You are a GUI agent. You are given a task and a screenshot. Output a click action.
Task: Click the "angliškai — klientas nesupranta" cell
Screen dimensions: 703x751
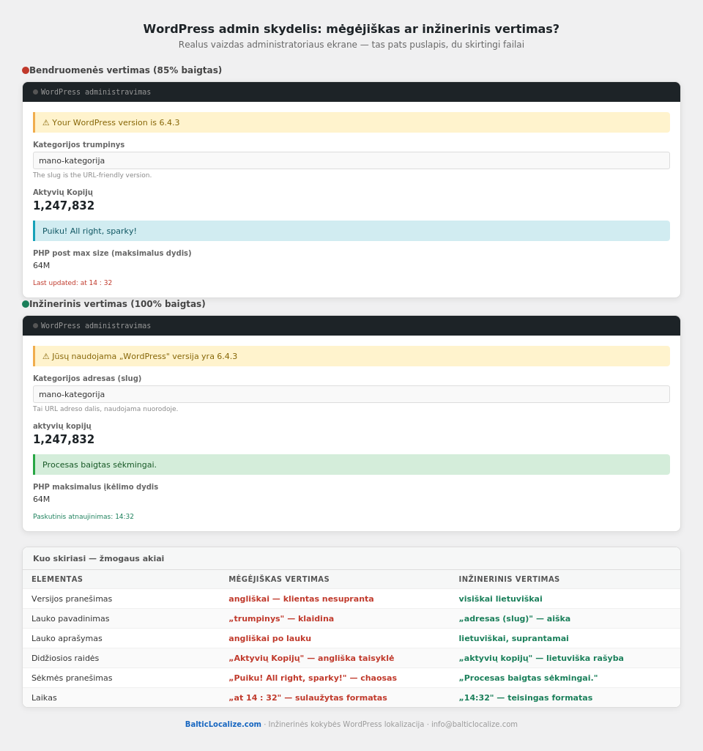tap(301, 599)
